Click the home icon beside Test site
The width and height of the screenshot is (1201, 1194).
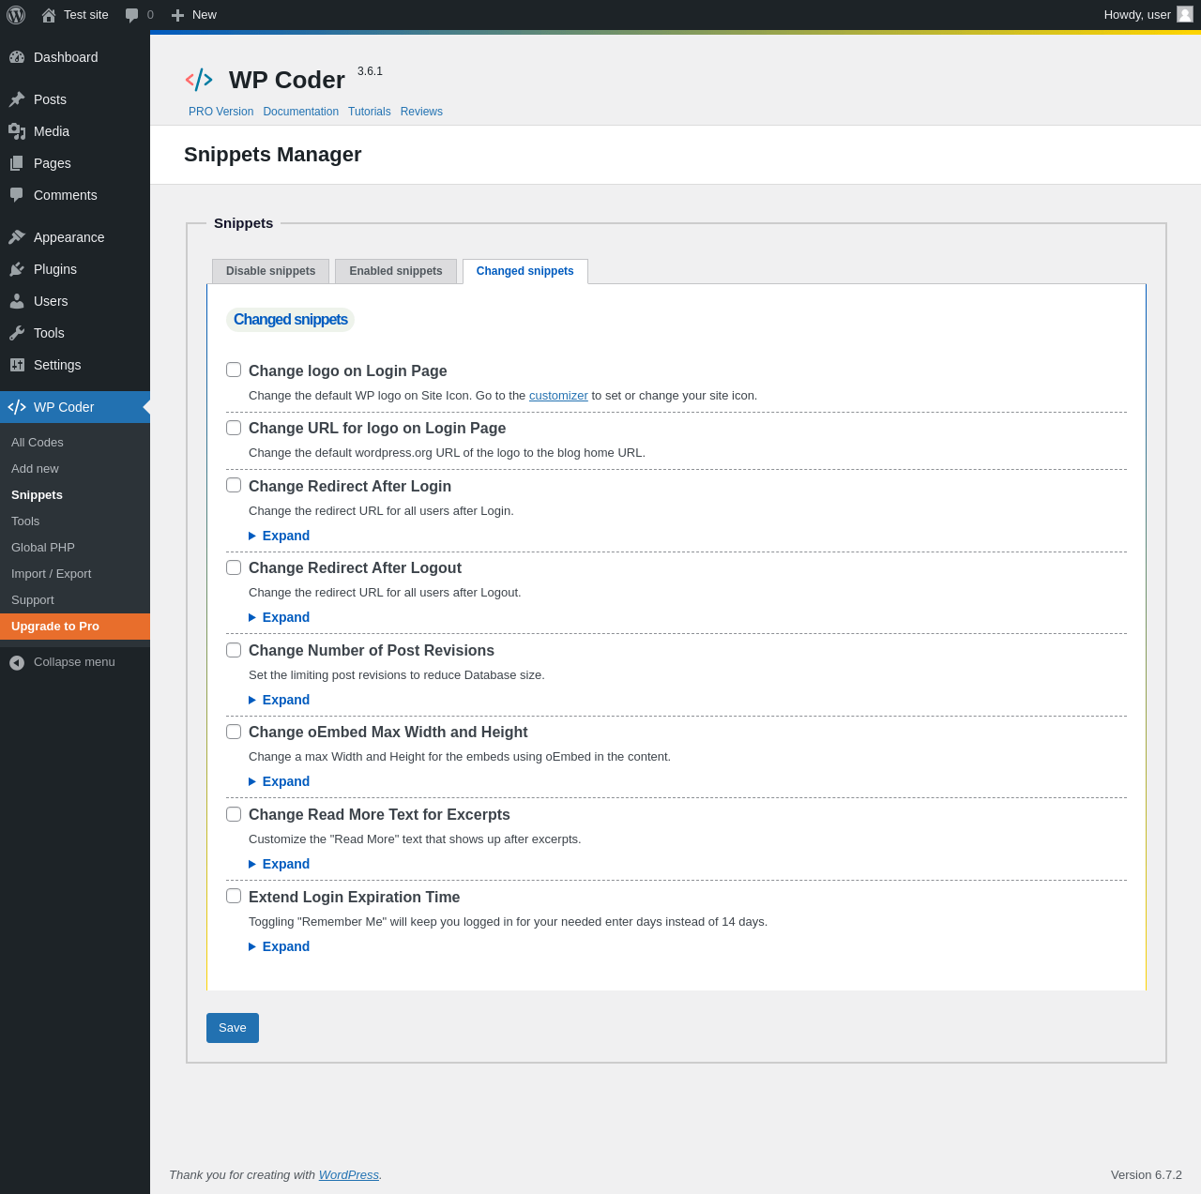click(x=49, y=15)
